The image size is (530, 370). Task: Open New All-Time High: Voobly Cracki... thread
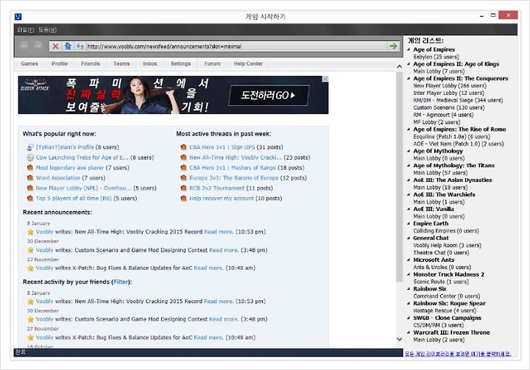(x=236, y=157)
